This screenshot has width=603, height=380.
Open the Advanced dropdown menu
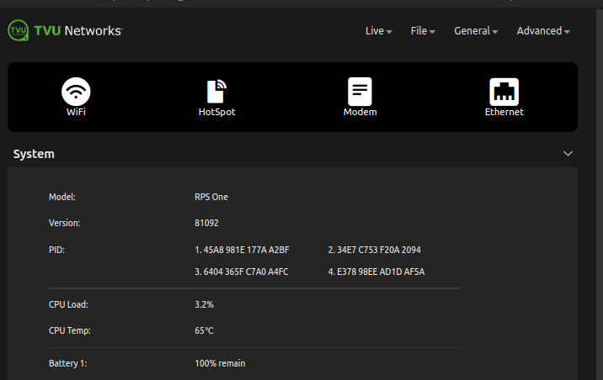(543, 31)
